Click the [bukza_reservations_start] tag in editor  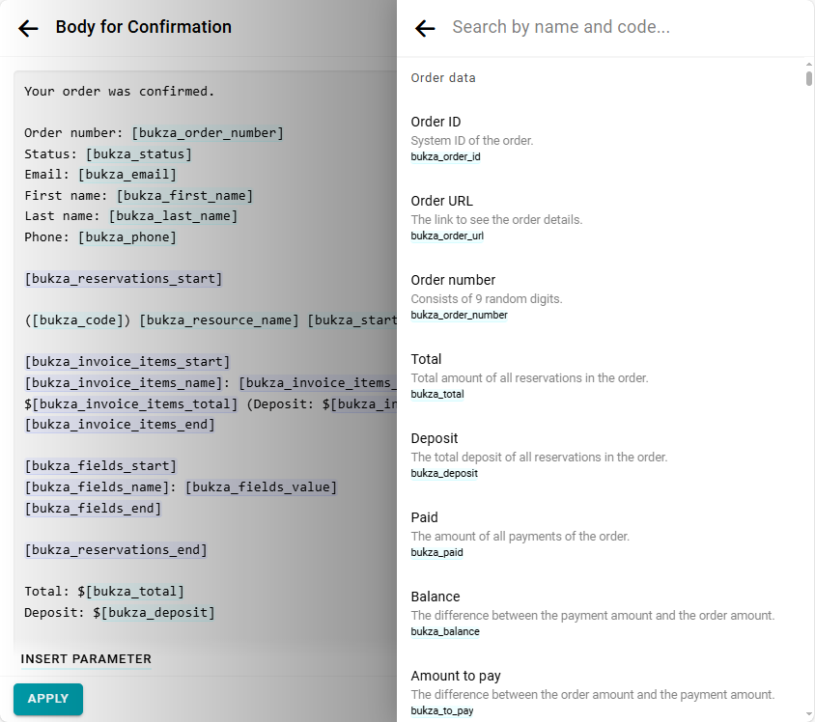point(124,279)
